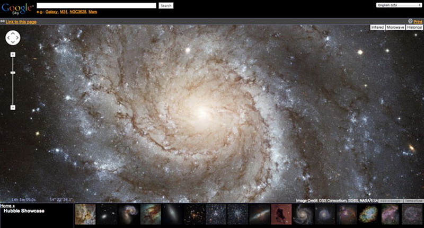The image size is (424, 228).
Task: Open the red-background dark nebula thumbnail
Action: point(281,214)
